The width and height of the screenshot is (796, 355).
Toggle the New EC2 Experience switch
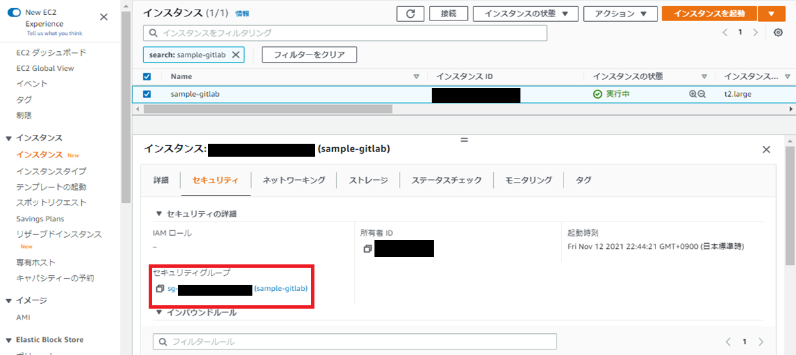14,14
